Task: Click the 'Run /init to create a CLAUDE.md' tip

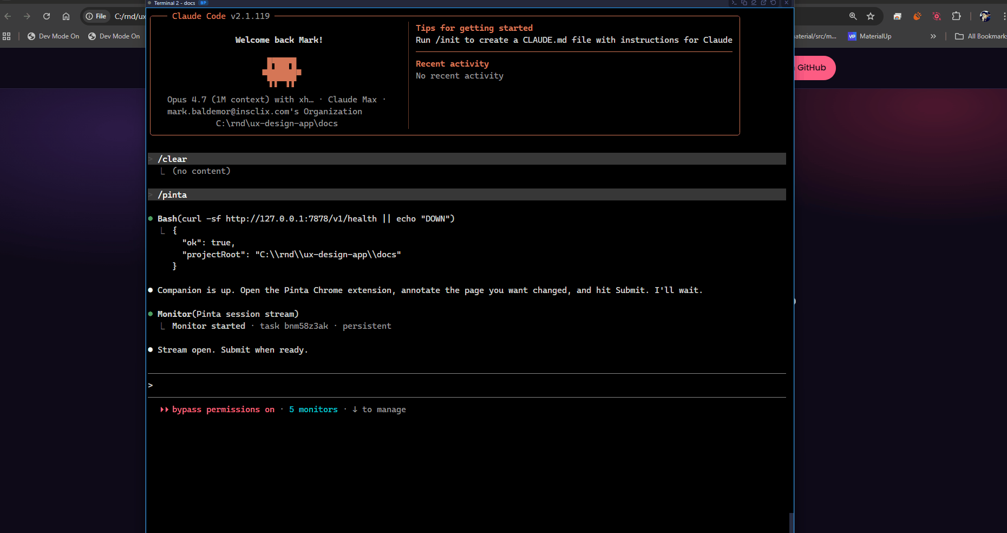Action: [x=574, y=40]
